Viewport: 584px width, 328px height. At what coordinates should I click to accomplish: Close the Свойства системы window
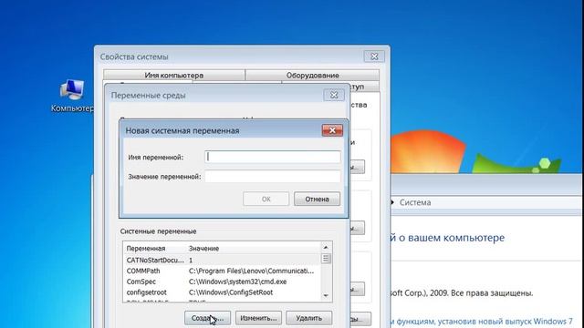(x=374, y=56)
